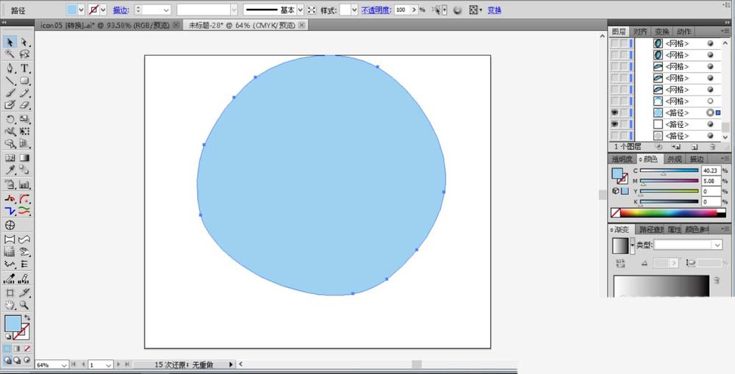
Task: Click the Create New Layer icon
Action: 695,147
